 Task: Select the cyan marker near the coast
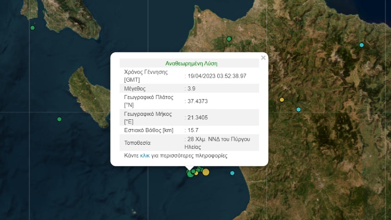(232, 173)
